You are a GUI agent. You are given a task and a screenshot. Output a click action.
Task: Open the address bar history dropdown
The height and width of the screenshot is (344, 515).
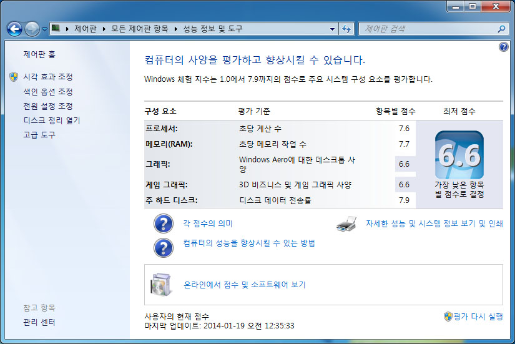pos(332,29)
